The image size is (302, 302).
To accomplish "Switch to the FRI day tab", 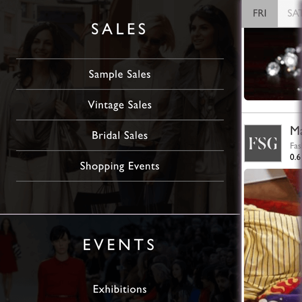I will point(260,14).
